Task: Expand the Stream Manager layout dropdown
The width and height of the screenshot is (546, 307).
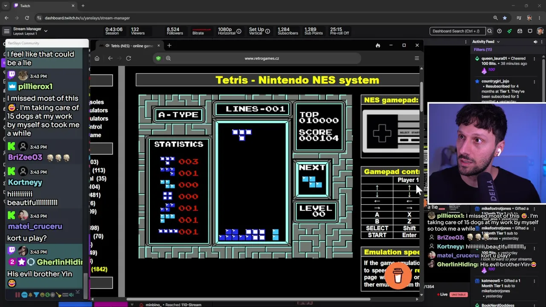Action: click(x=46, y=31)
